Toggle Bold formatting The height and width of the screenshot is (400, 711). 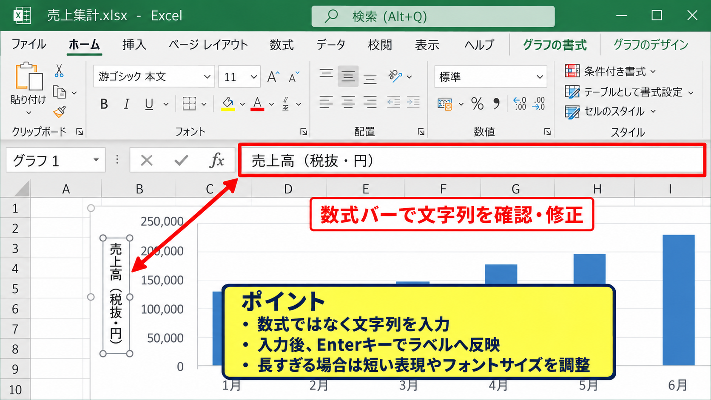click(104, 104)
